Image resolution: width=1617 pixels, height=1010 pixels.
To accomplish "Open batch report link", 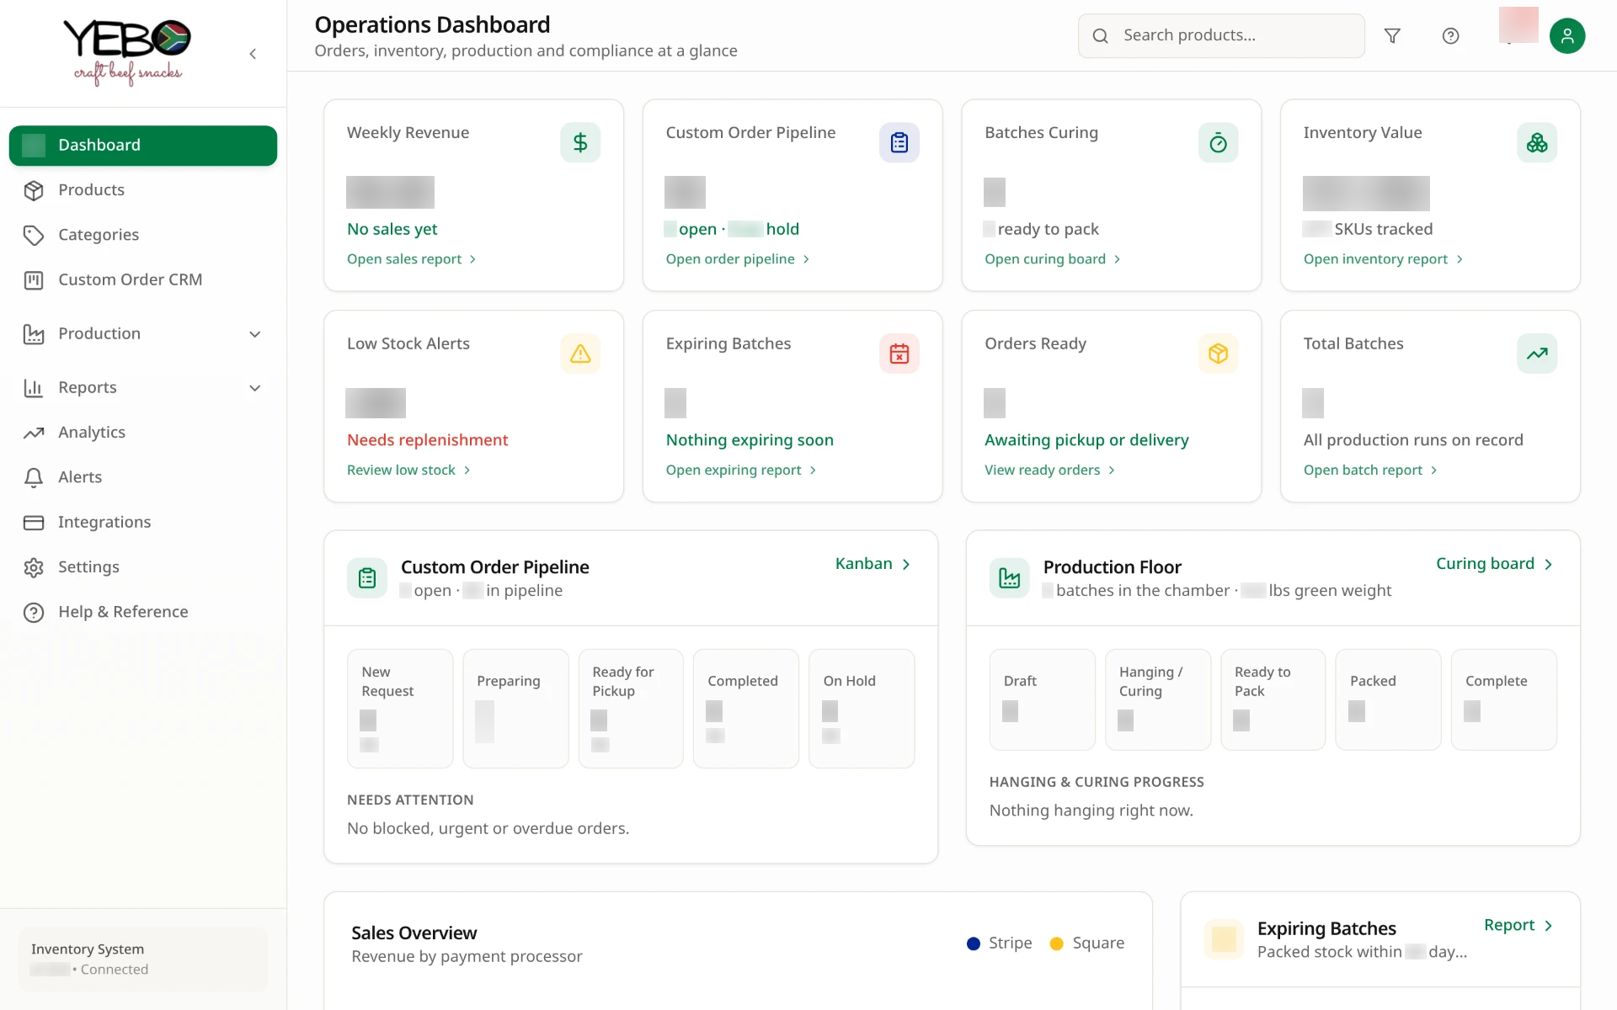I will pos(1371,470).
